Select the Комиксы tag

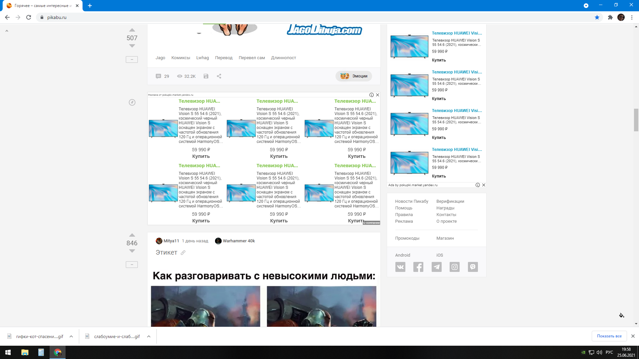click(181, 58)
